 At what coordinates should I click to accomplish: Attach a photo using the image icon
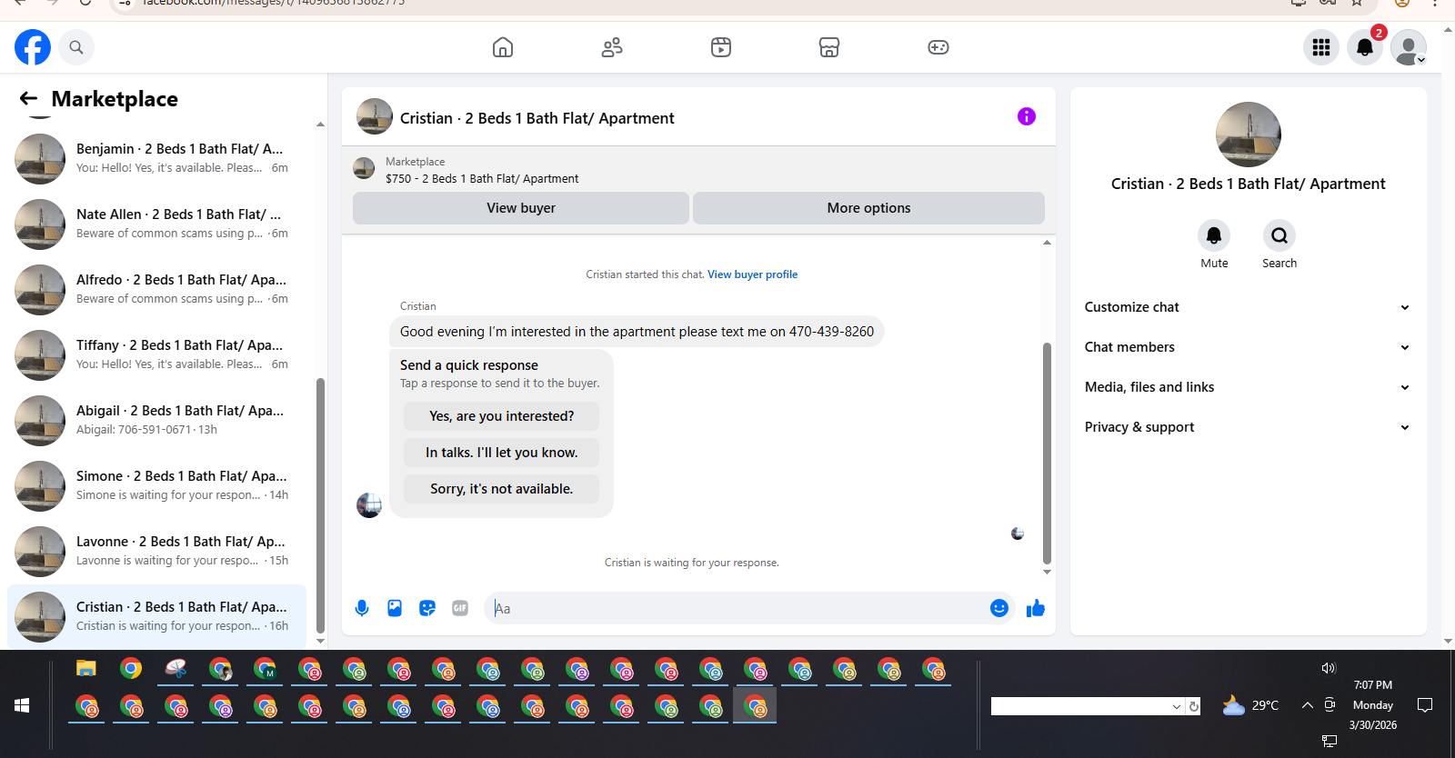(x=395, y=608)
